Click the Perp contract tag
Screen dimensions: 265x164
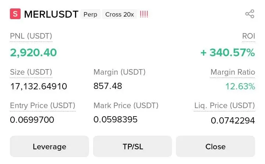pyautogui.click(x=90, y=14)
